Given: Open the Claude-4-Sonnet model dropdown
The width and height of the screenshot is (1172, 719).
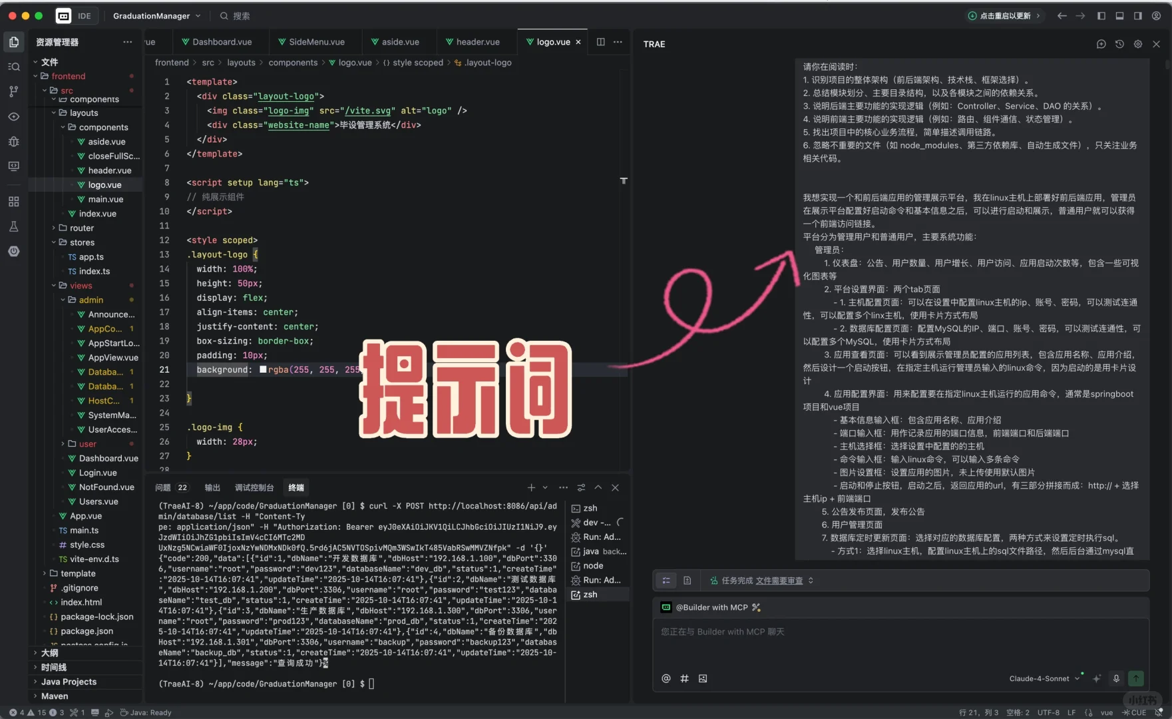Looking at the screenshot, I should tap(1044, 678).
